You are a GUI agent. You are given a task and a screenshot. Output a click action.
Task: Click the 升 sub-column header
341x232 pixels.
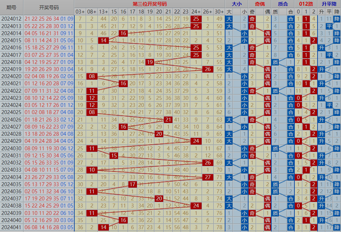321,12
